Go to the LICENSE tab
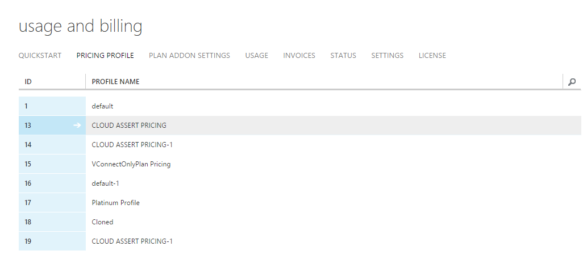This screenshot has height=263, width=587. point(432,55)
